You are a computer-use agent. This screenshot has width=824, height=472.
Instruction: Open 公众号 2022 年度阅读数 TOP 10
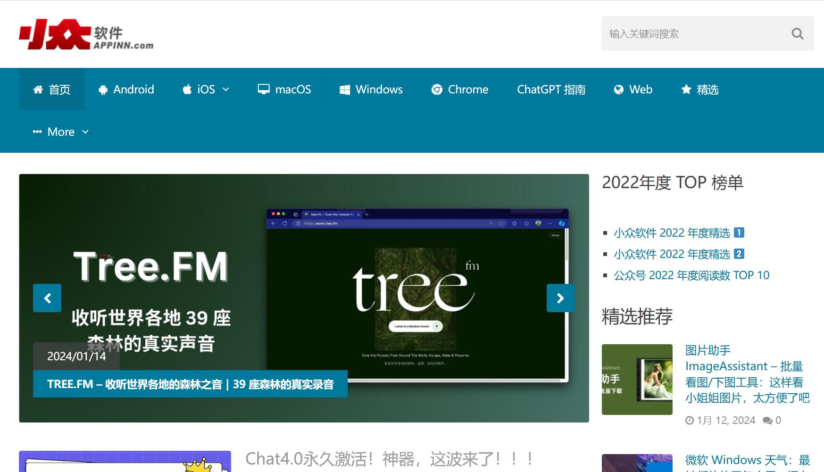click(691, 275)
